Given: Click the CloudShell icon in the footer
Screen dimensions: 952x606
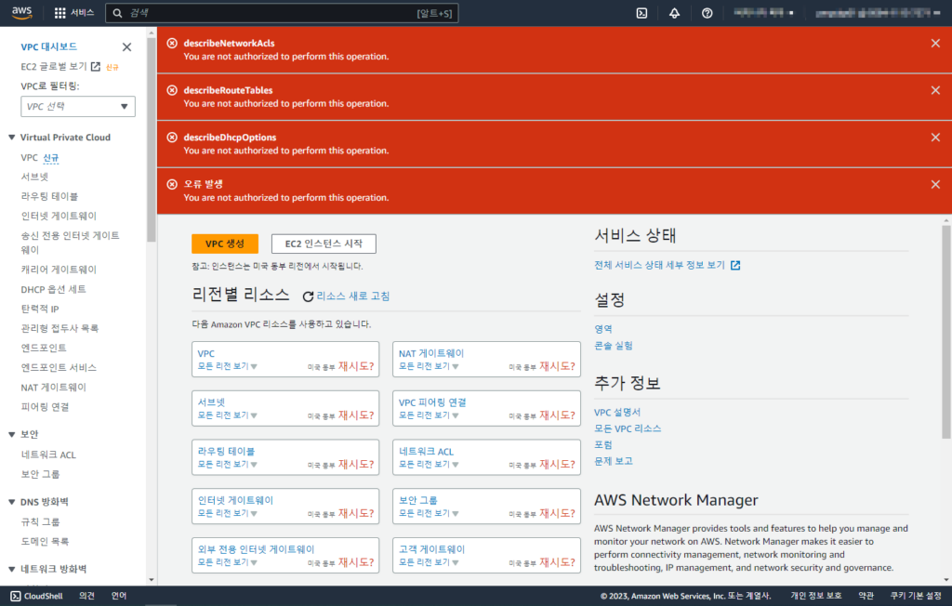Looking at the screenshot, I should coord(16,596).
